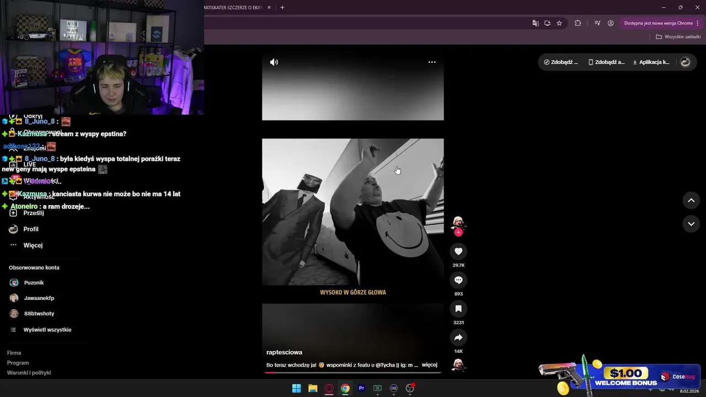Open the Windows Start menu
The height and width of the screenshot is (397, 706).
pos(296,388)
